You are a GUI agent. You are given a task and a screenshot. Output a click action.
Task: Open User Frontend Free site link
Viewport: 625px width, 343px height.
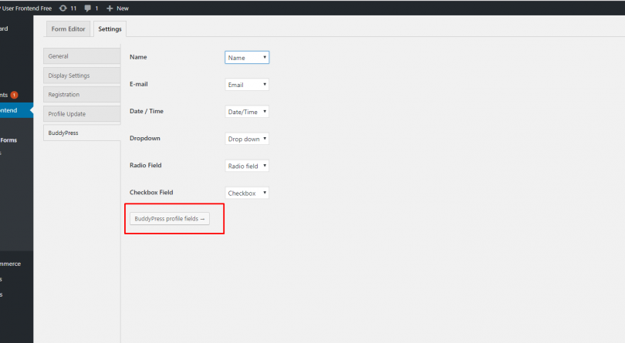[x=26, y=8]
